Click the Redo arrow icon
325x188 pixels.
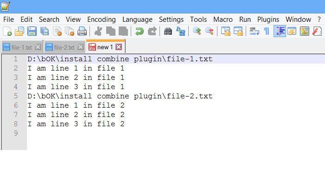click(152, 32)
